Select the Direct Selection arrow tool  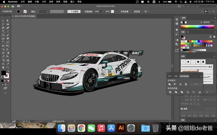(8, 21)
